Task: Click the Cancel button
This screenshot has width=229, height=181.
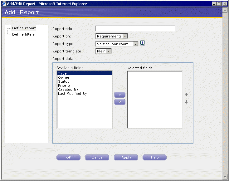Action: tap(97, 157)
